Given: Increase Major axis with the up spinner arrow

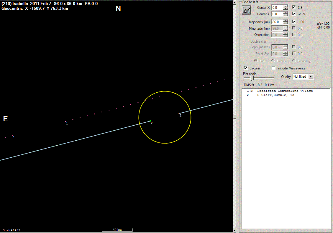Looking at the screenshot, I should coord(286,21).
